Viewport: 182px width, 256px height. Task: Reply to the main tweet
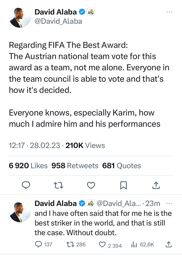pos(26,185)
